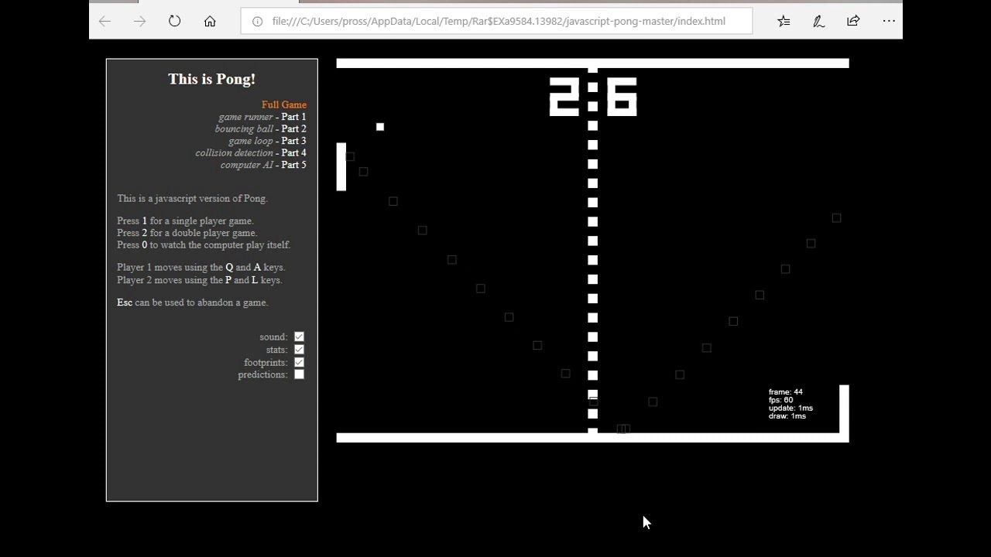
Task: Toggle the sound checkbox
Action: pyautogui.click(x=299, y=337)
